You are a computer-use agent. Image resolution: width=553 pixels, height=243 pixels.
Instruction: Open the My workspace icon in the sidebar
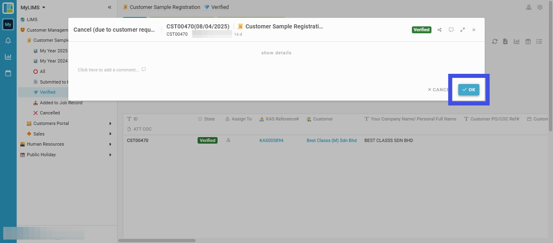8,25
